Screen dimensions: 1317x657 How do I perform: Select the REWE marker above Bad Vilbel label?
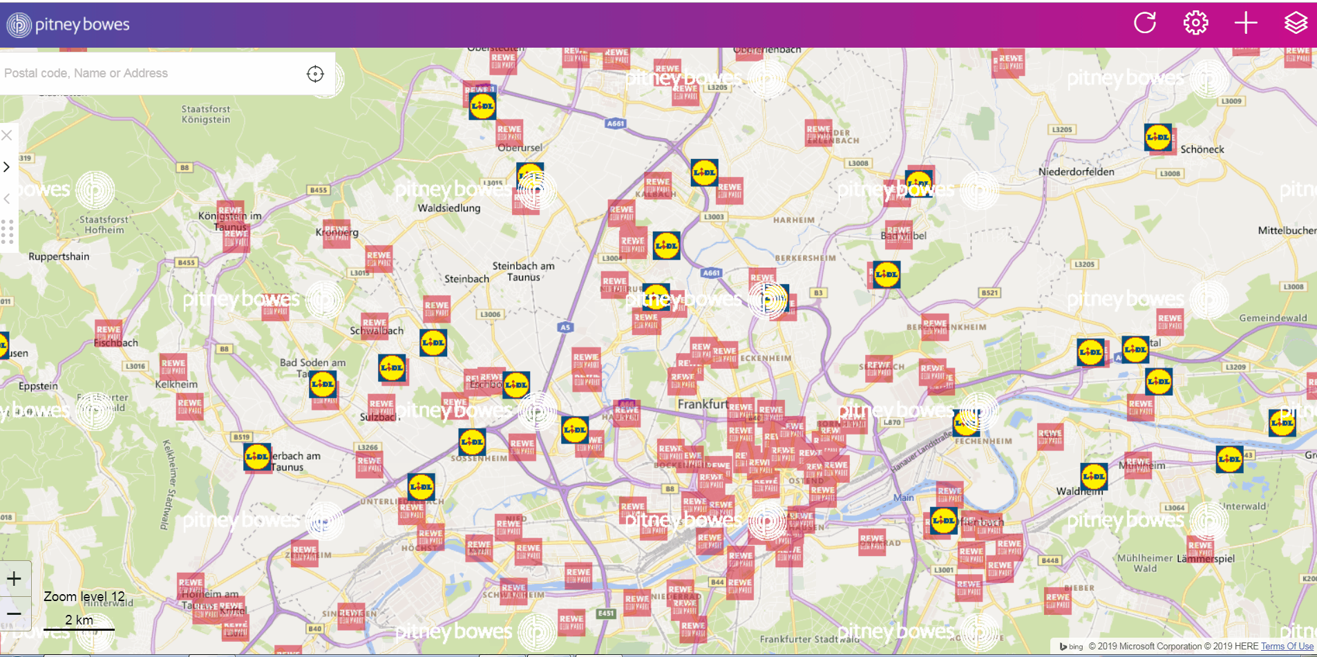click(898, 234)
